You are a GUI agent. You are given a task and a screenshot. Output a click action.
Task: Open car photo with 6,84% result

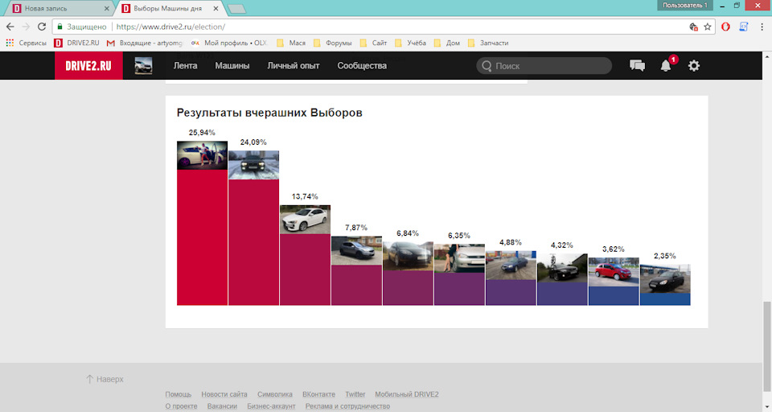click(x=408, y=256)
